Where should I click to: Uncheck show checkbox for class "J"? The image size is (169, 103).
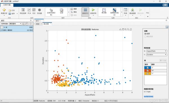(148, 68)
